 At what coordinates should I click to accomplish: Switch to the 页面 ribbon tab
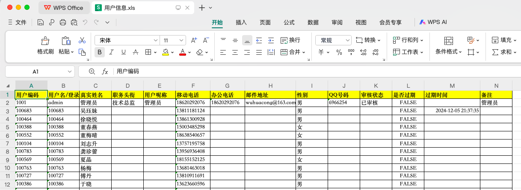pos(265,22)
